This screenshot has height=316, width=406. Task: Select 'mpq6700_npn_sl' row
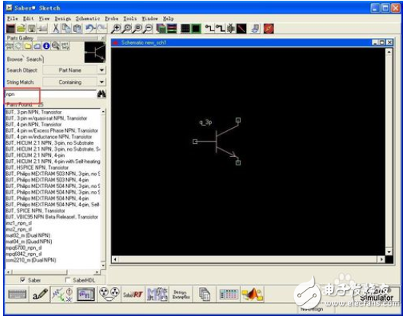(x=53, y=247)
